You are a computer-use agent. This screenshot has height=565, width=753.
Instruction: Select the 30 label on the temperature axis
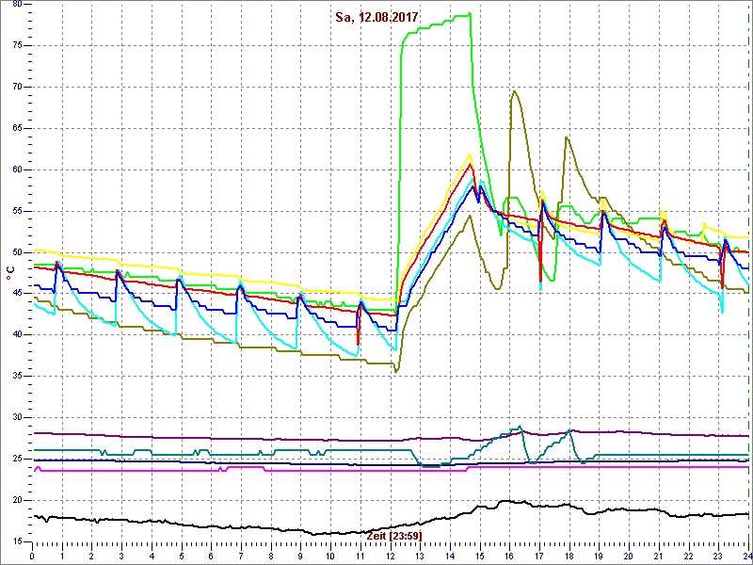16,417
